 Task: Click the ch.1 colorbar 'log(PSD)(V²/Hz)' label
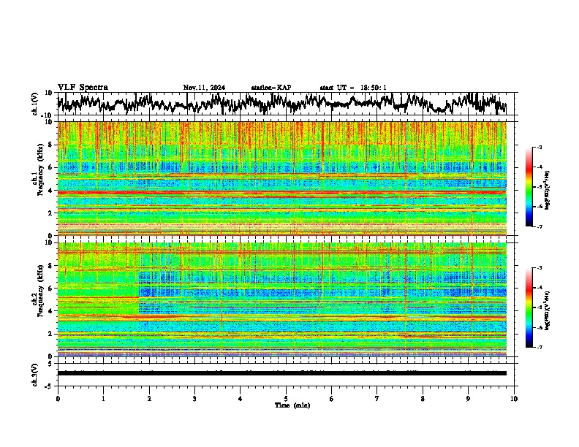[x=547, y=191]
